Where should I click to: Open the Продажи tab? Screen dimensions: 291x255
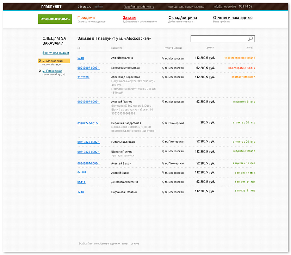tap(86, 18)
